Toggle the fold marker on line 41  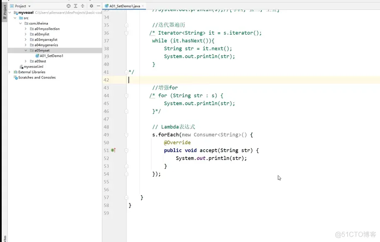126,72
